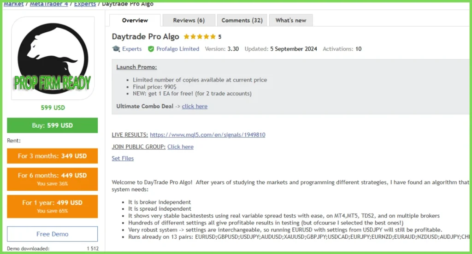Click the green verified shield icon

click(151, 49)
